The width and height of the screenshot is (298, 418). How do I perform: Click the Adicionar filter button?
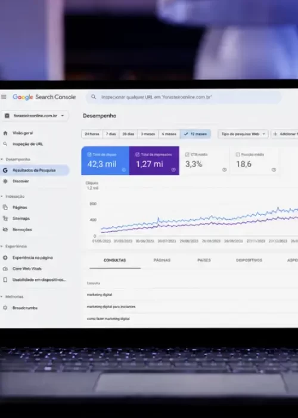click(x=284, y=134)
